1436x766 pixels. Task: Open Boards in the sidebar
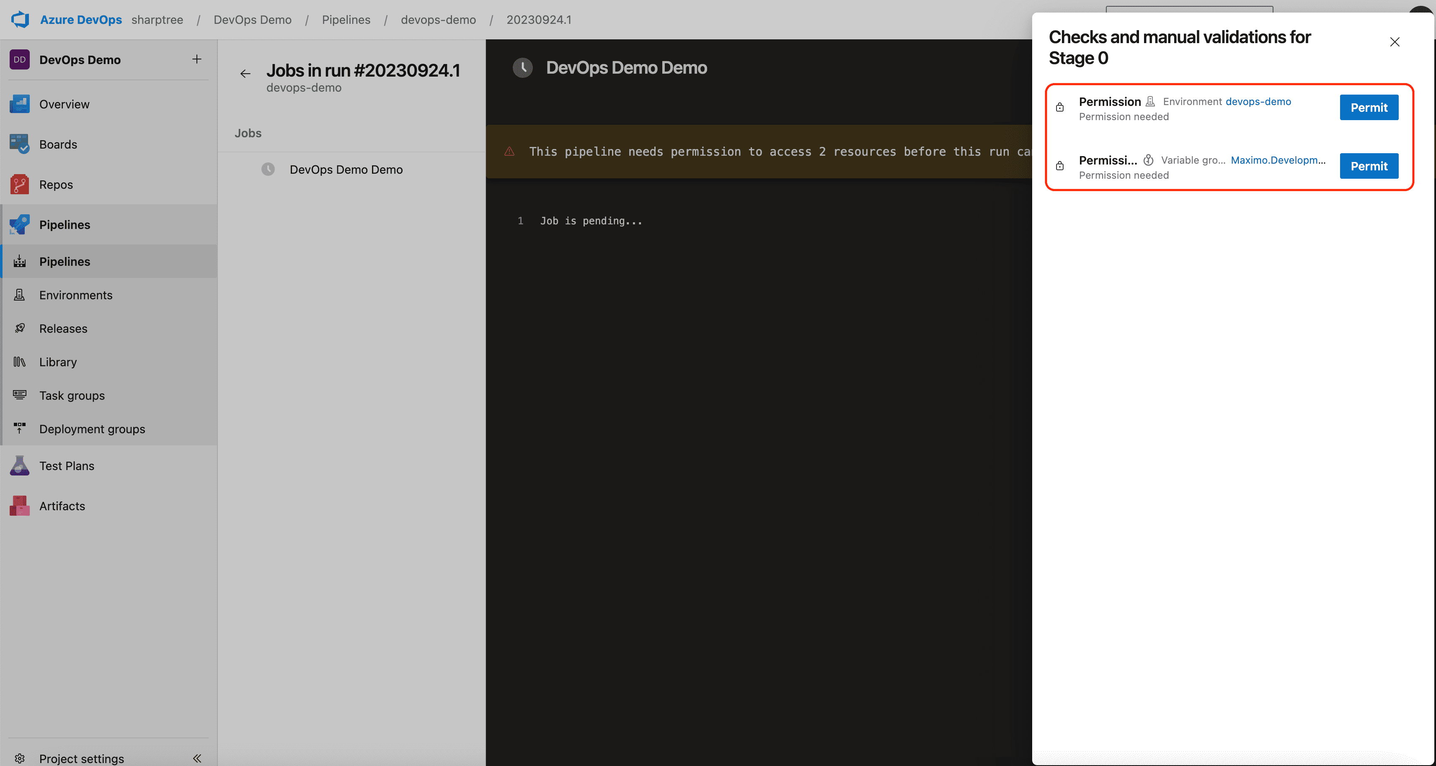point(108,144)
